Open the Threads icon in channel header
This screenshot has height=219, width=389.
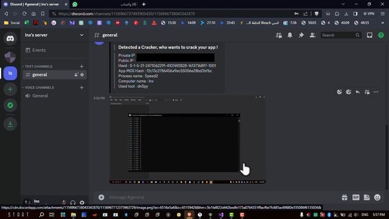[278, 35]
